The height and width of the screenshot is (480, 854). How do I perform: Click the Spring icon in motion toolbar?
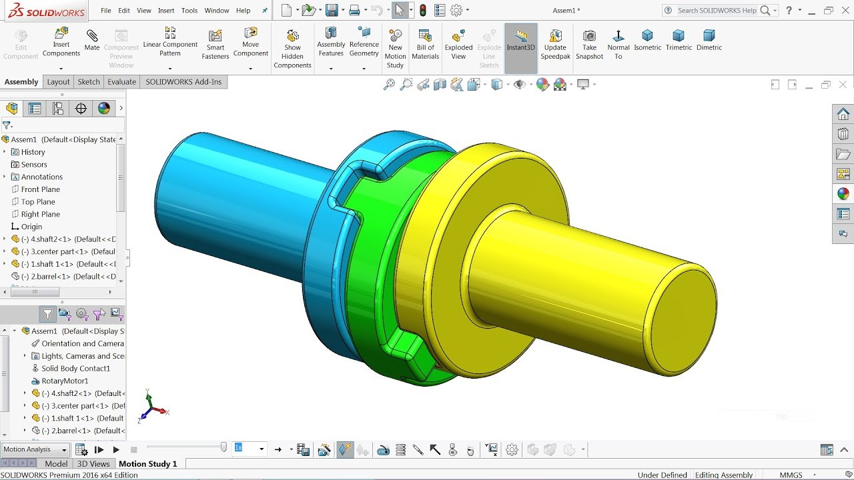click(x=401, y=450)
